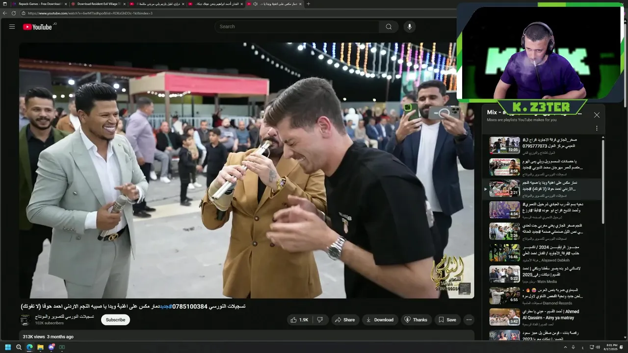628x353 pixels.
Task: Open Discord from taskbar
Action: [51, 347]
